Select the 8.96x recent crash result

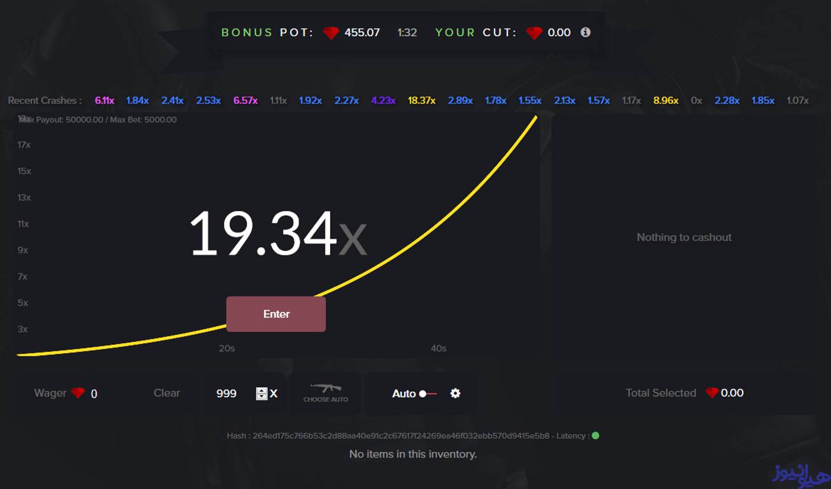pos(666,101)
